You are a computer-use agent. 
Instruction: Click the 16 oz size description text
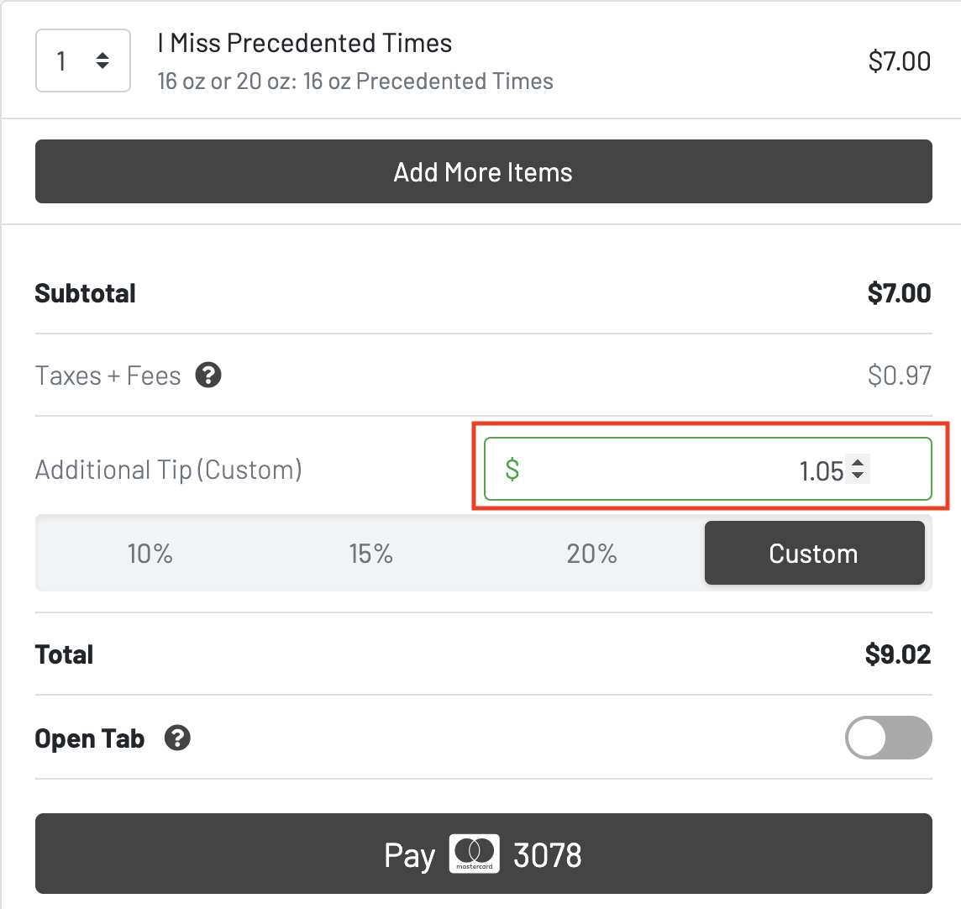click(x=355, y=81)
